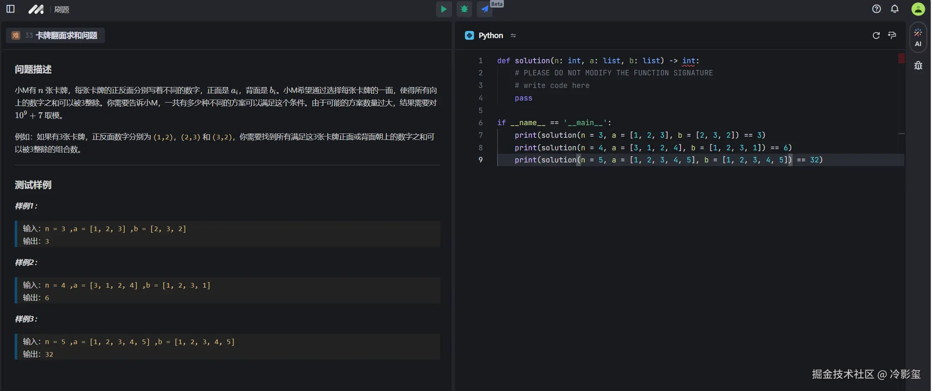Start debugging with the green bug icon
932x391 pixels.
(x=464, y=9)
